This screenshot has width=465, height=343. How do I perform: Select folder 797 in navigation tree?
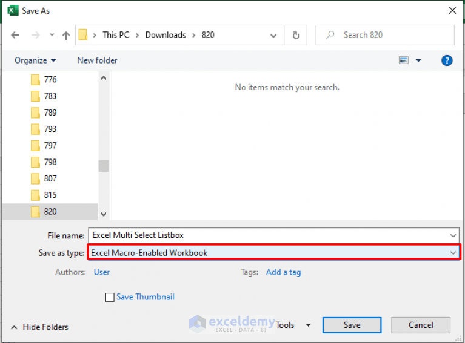pos(50,146)
